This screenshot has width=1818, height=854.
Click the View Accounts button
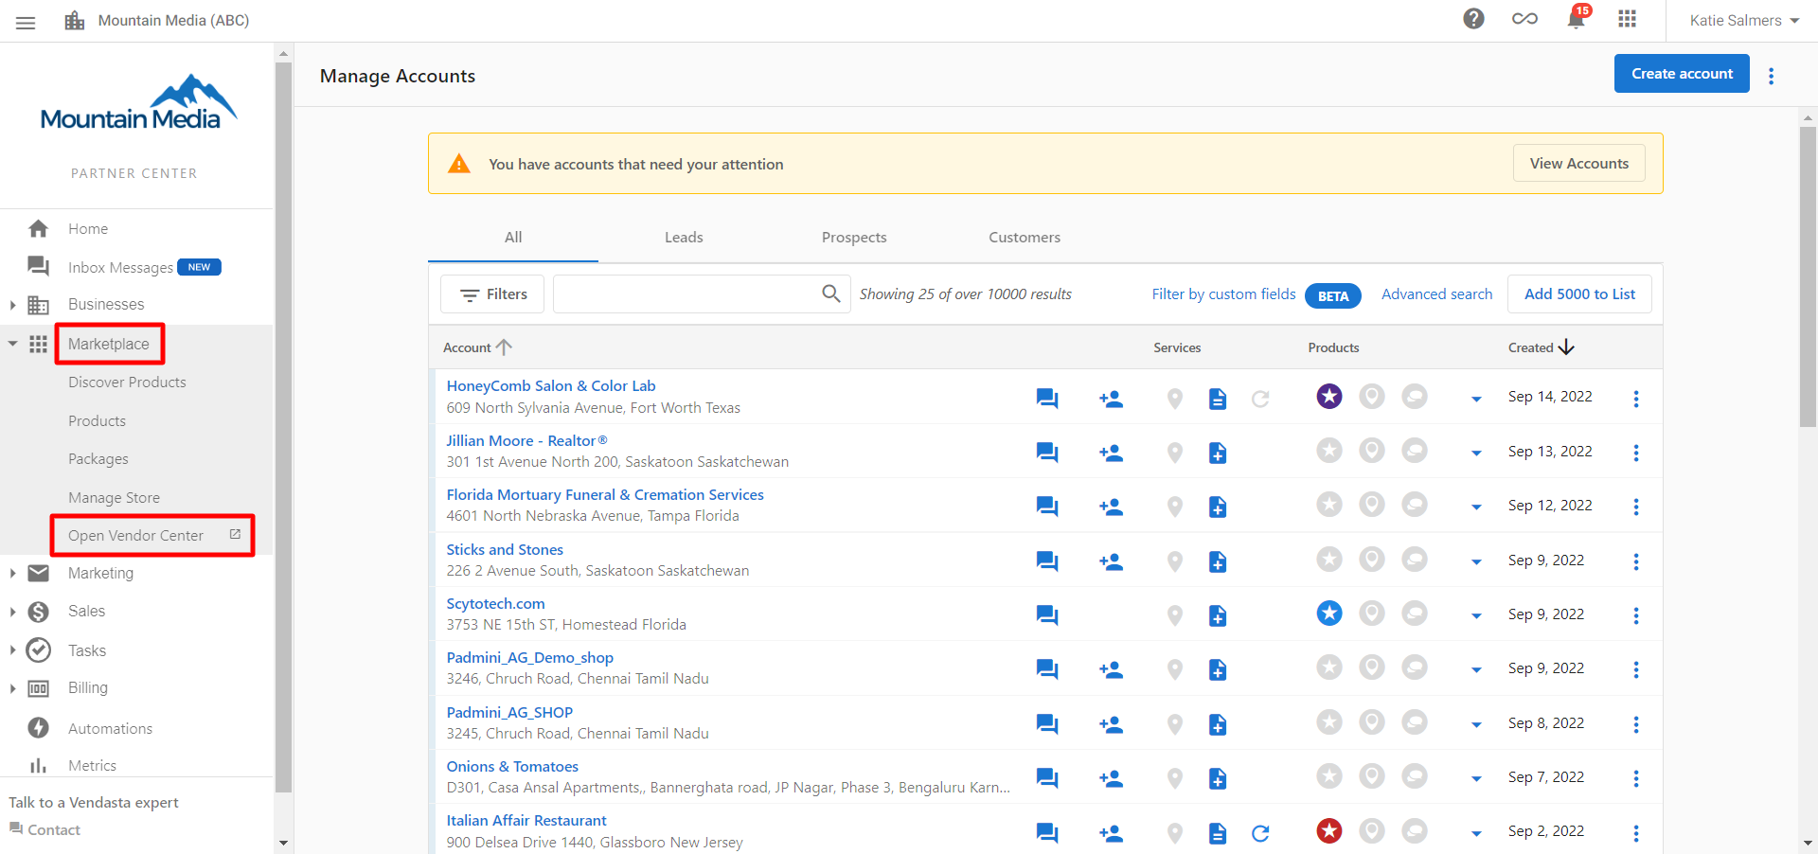(x=1579, y=164)
